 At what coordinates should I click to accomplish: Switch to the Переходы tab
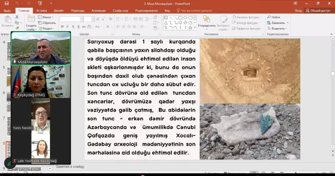tap(77, 10)
